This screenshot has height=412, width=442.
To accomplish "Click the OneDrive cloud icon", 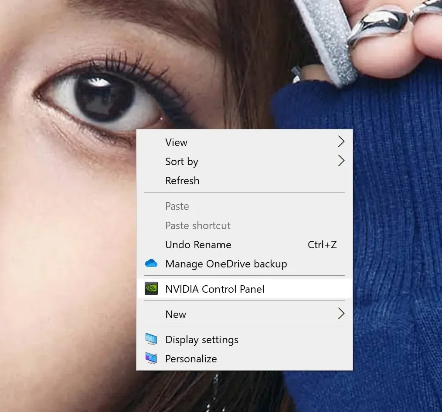I will coord(151,263).
